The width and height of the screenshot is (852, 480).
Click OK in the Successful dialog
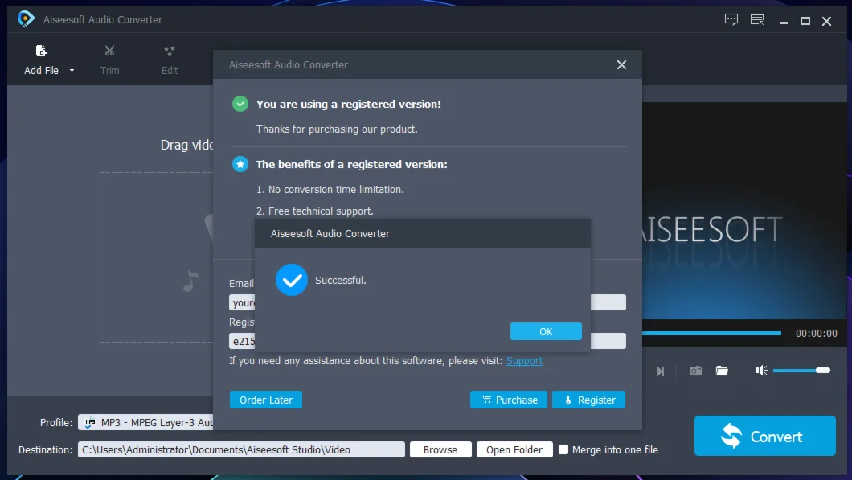546,331
